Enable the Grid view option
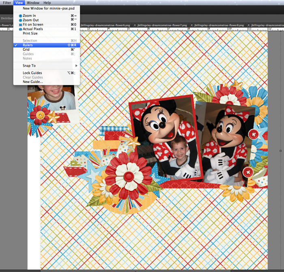 coord(47,50)
